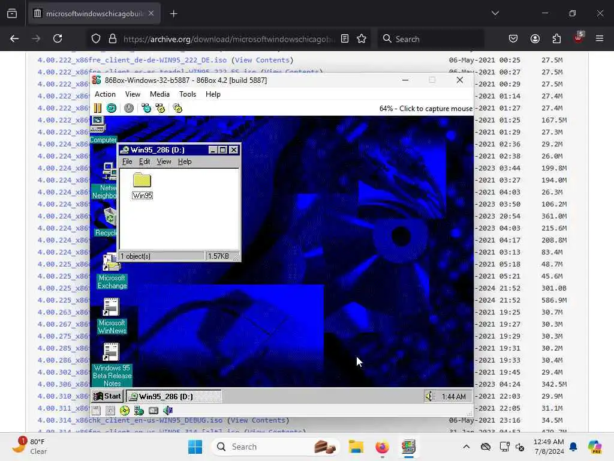Click Win95 tray volume speaker icon
Screen dimensions: 614x461
pos(429,396)
